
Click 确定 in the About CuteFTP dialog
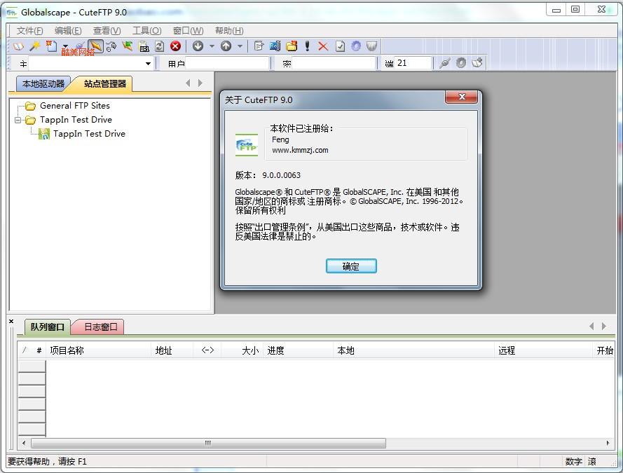[x=351, y=266]
